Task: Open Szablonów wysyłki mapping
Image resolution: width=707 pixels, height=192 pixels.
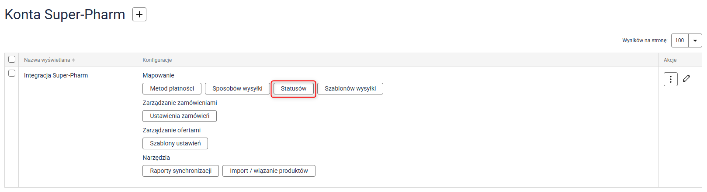Action: click(350, 88)
